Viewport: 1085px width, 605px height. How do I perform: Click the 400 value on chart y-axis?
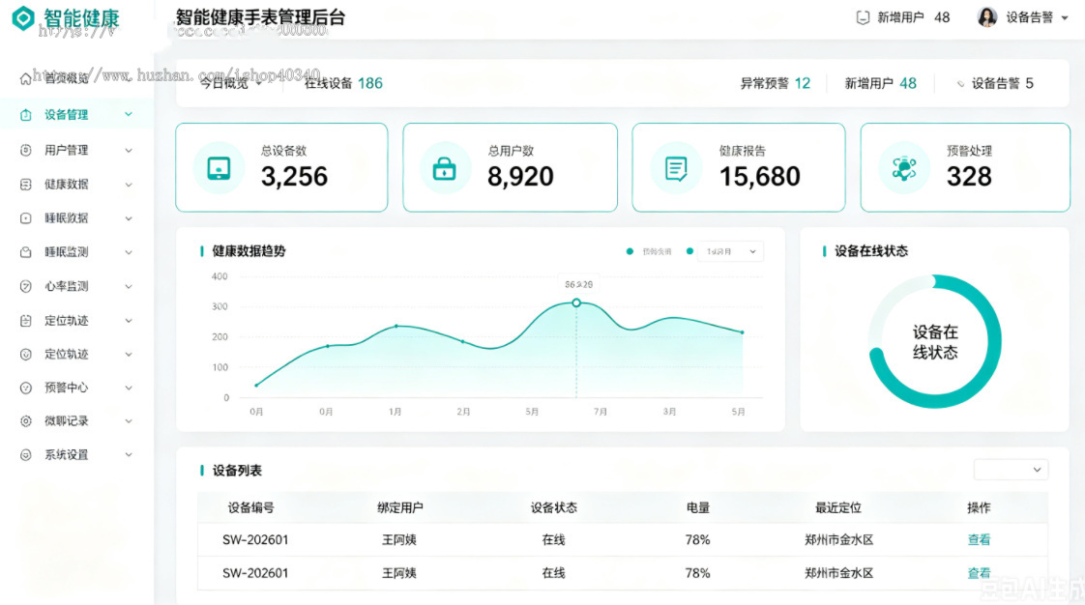(220, 276)
